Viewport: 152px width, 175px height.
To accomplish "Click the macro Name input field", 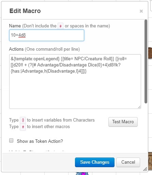I will point(47,35).
